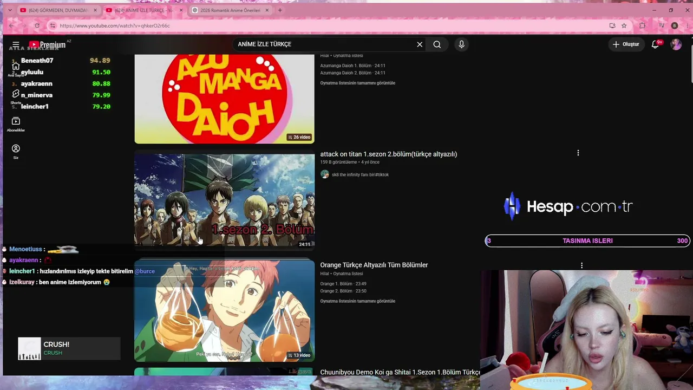Click the TASINMA ISLERI goal progress bar
Screen dimensions: 693x390
pos(587,241)
